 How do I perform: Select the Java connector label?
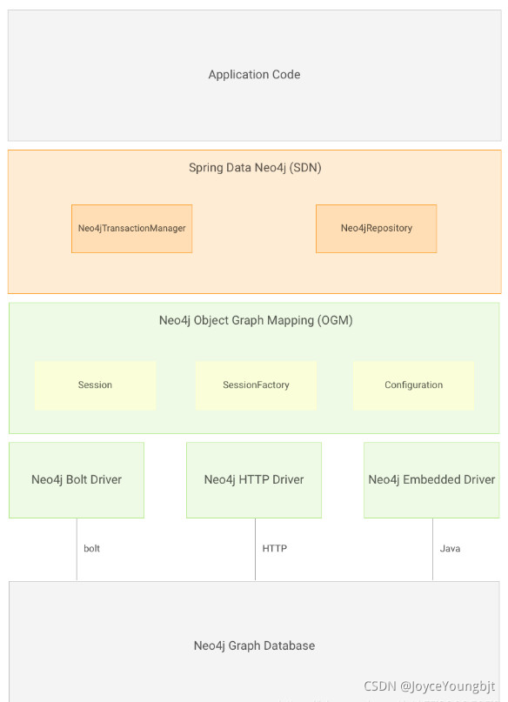pos(450,548)
